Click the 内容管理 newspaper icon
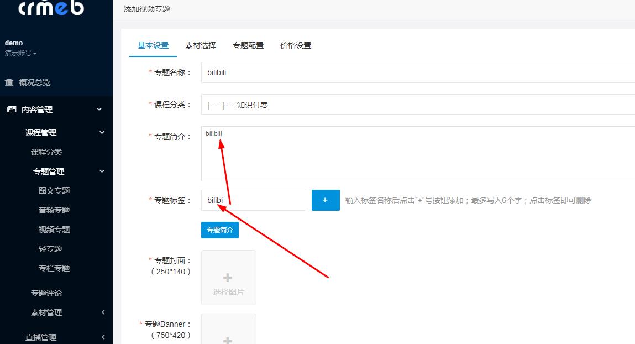This screenshot has width=635, height=344. pos(12,110)
